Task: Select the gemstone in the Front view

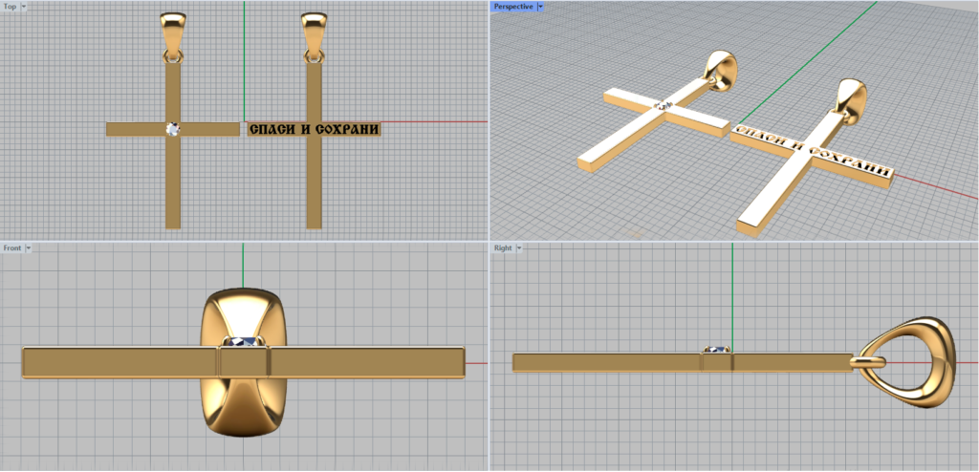Action: tap(244, 341)
